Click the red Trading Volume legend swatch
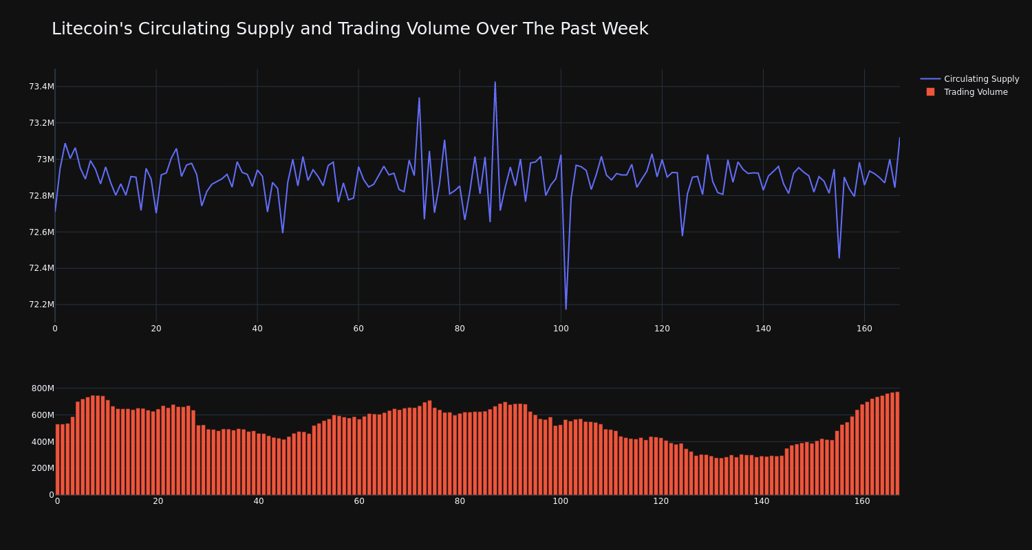 click(930, 92)
